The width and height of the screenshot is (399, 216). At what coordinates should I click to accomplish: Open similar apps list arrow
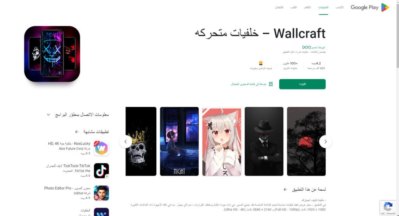coord(77,132)
